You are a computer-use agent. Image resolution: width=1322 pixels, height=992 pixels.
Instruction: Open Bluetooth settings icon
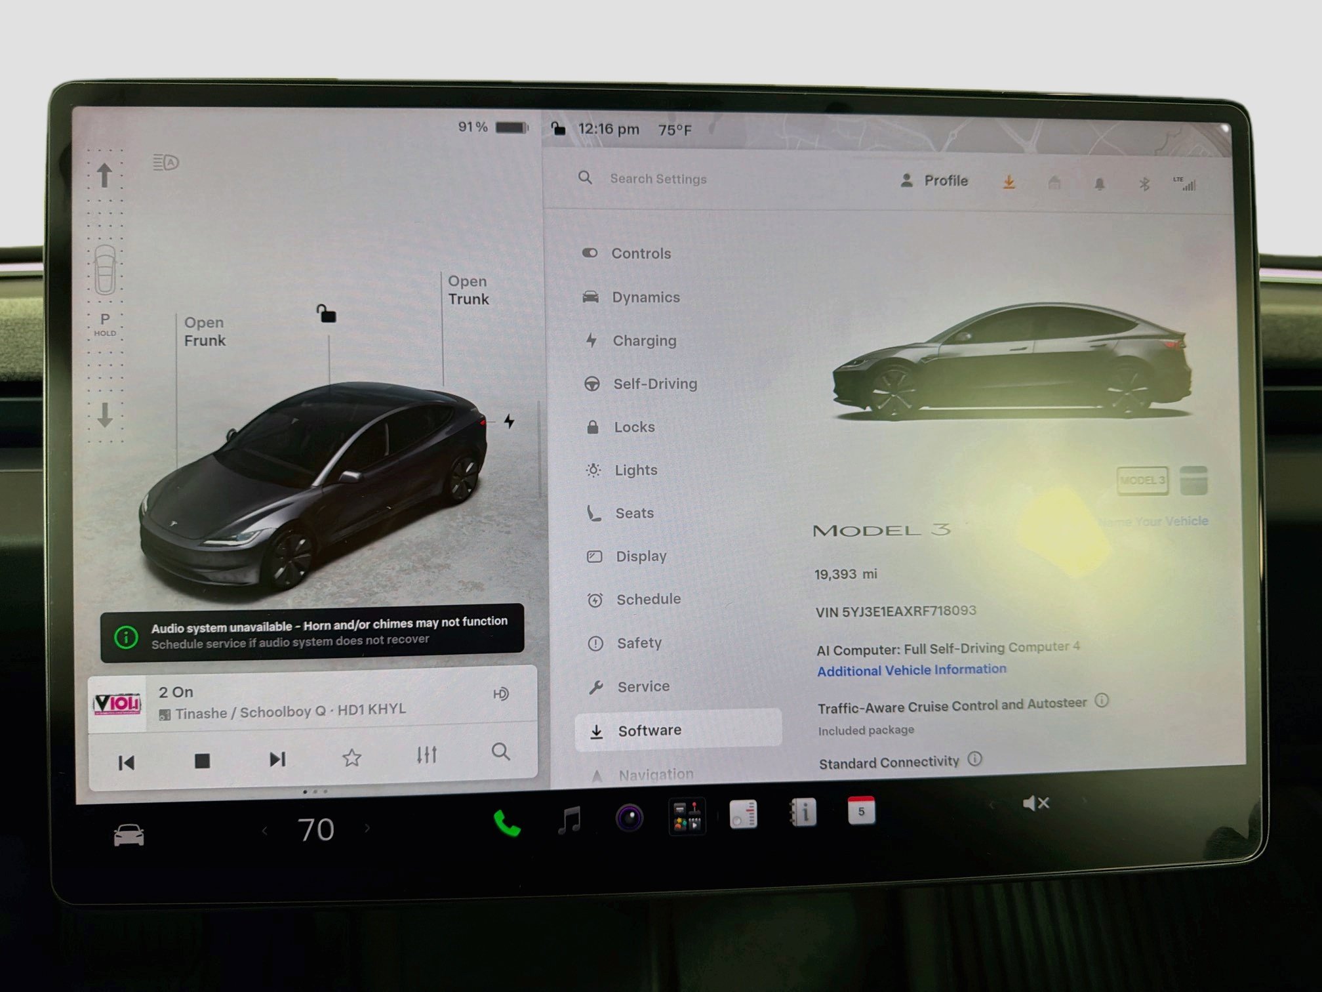[1144, 184]
